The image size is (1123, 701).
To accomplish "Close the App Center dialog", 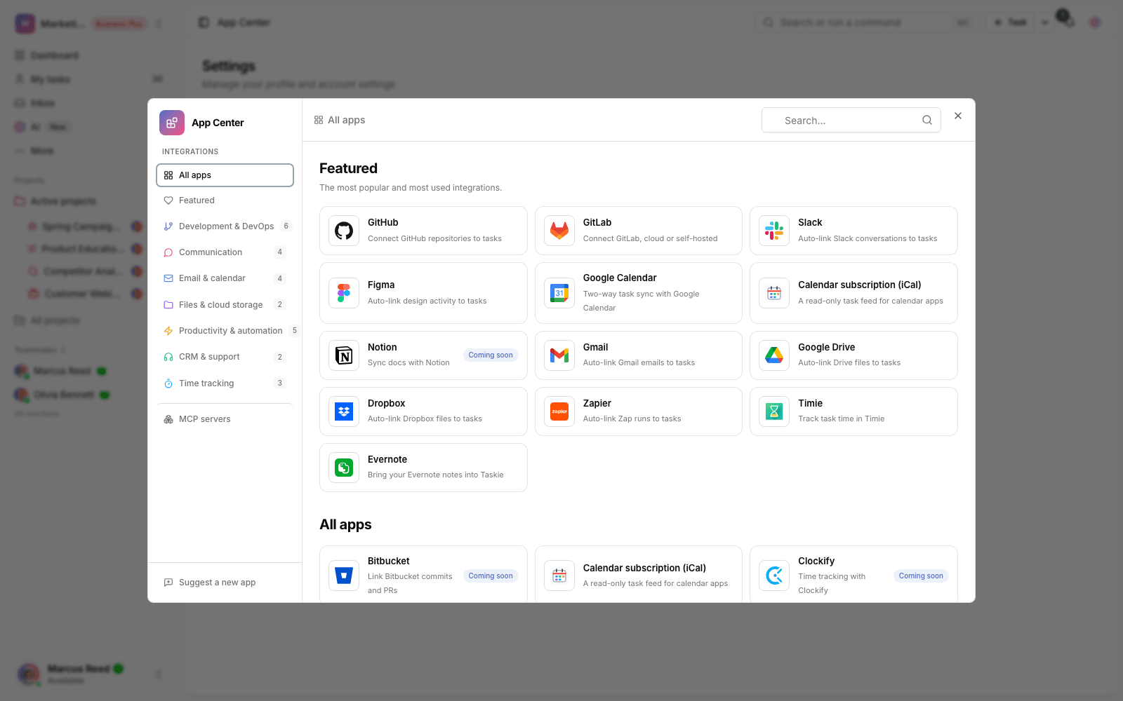I will tap(958, 116).
